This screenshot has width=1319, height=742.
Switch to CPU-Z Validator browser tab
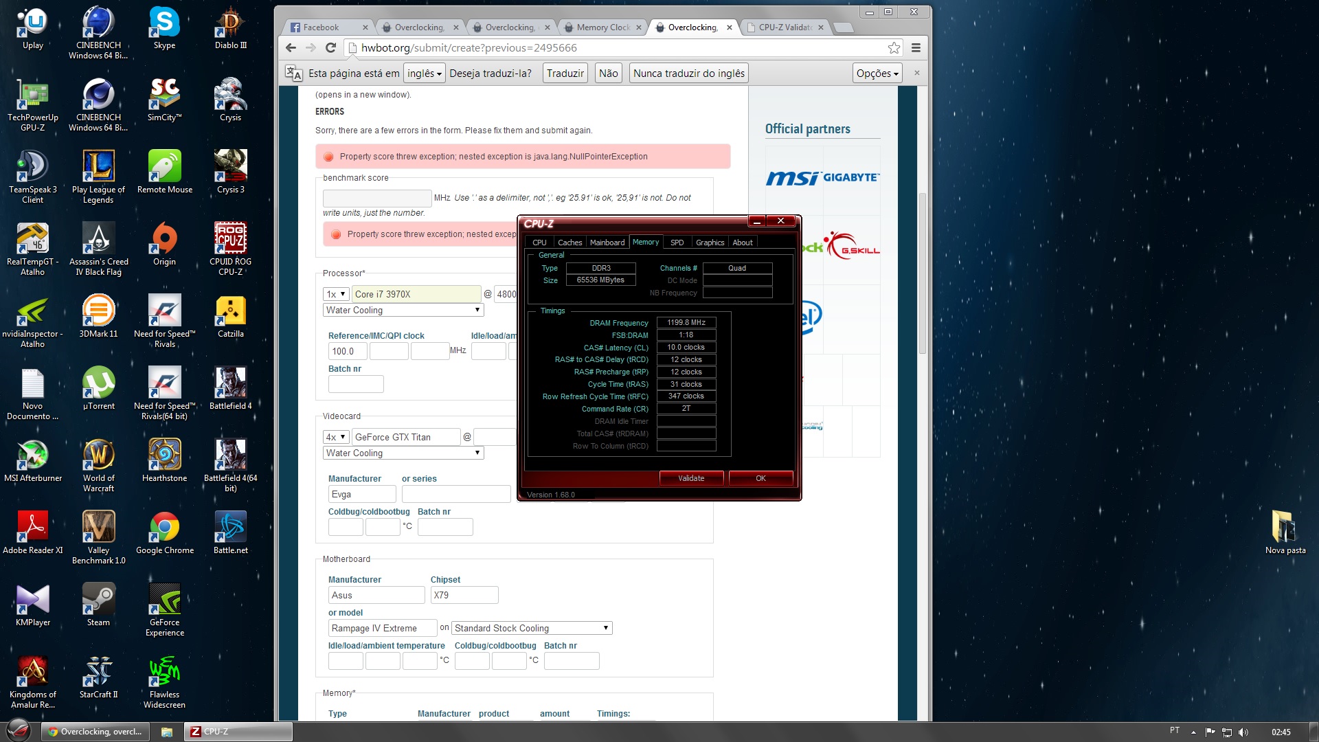(785, 27)
